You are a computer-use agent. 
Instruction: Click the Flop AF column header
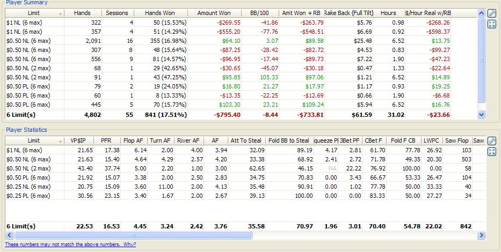[x=133, y=140]
